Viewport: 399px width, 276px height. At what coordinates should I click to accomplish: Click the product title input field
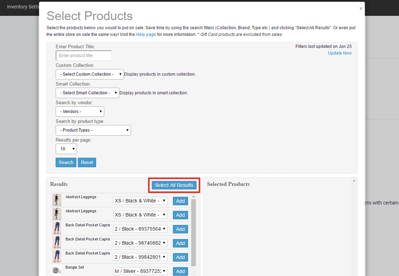83,55
